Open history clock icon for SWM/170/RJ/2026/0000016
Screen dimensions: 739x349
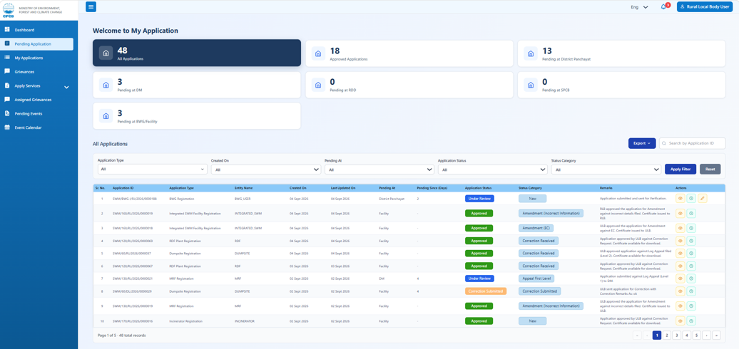[x=691, y=321]
